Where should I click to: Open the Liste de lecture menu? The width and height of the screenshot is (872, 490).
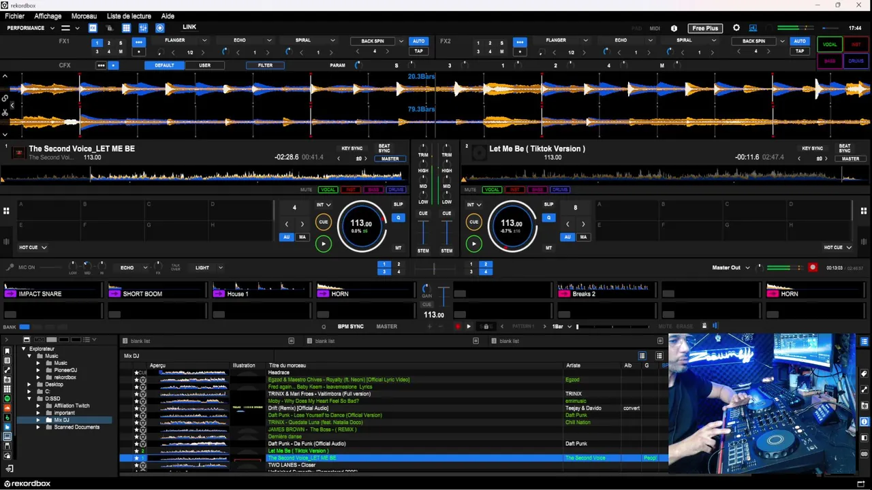[x=129, y=16]
